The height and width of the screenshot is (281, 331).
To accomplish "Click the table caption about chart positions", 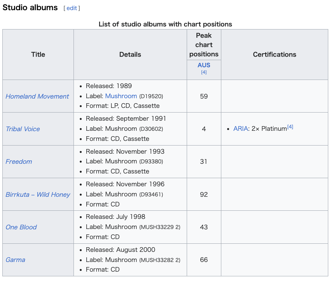I will [165, 24].
